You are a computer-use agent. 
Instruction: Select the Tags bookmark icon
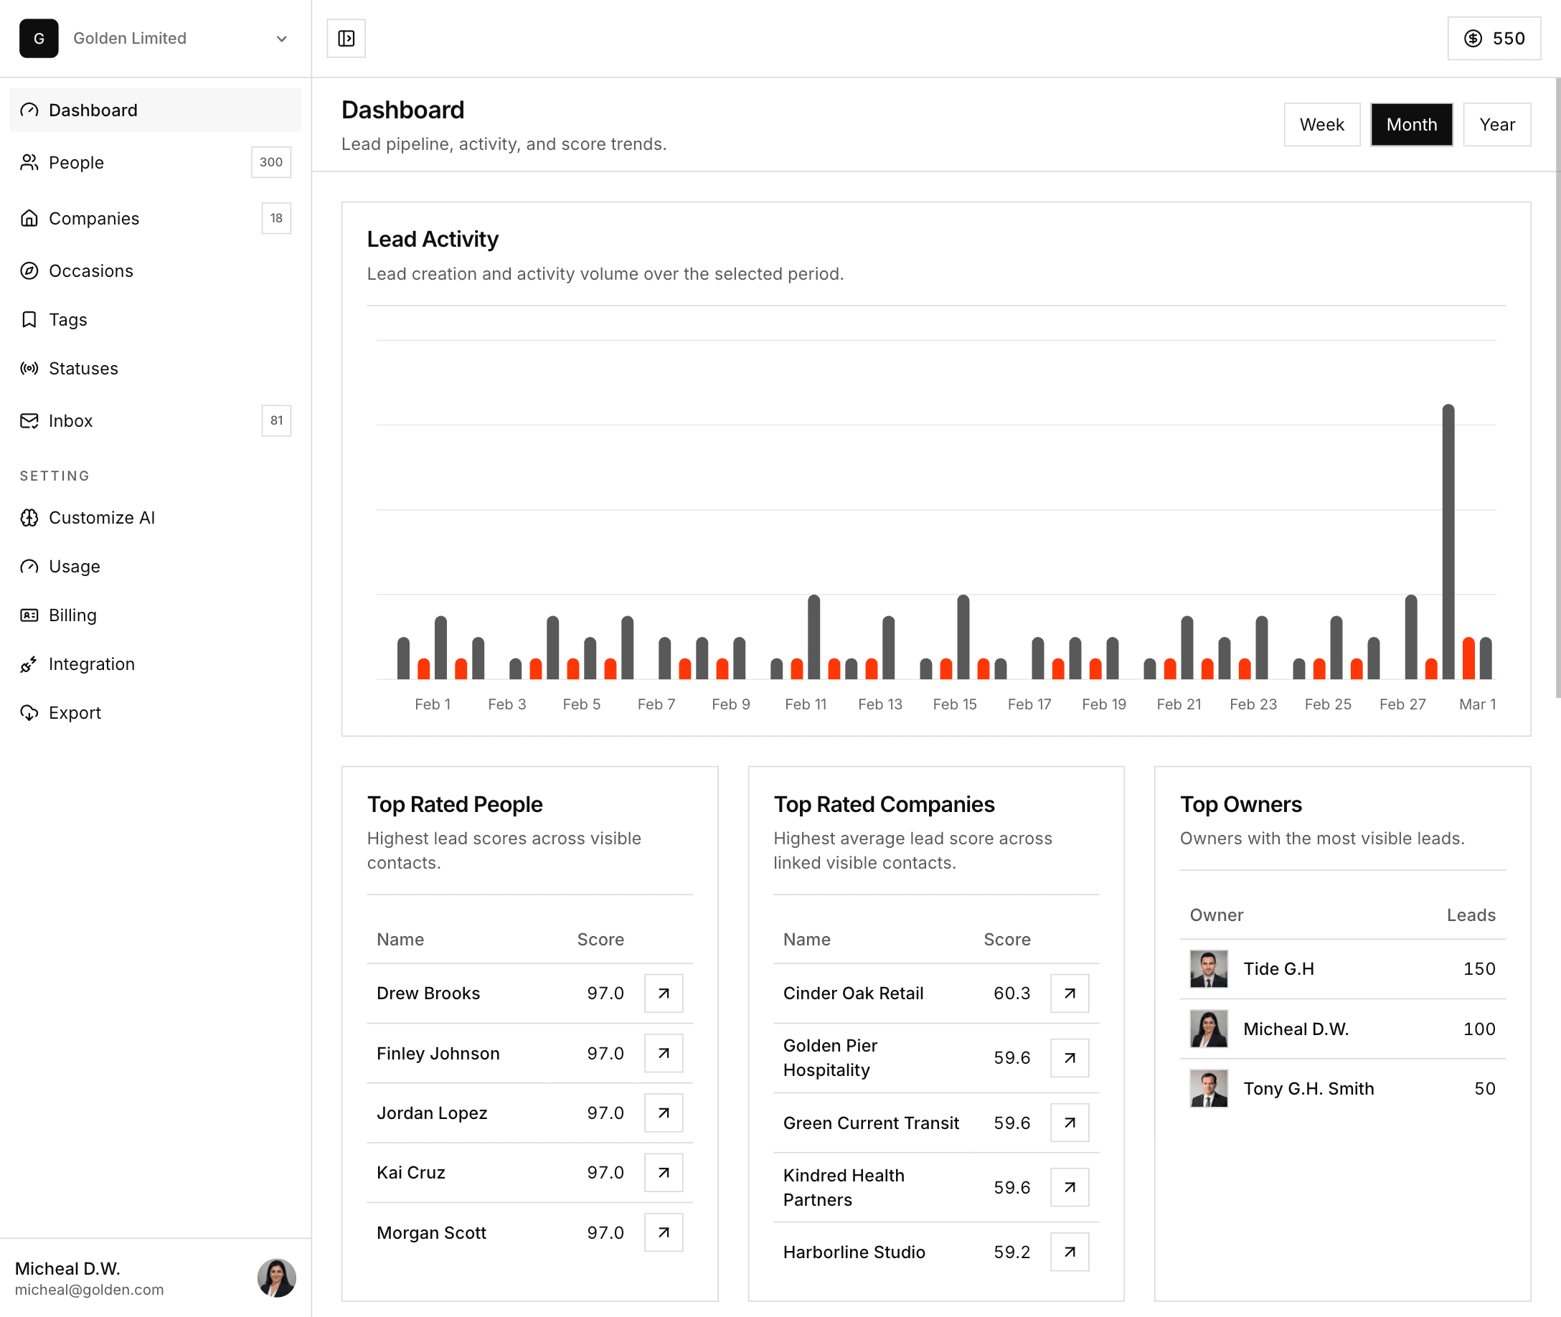(x=29, y=319)
